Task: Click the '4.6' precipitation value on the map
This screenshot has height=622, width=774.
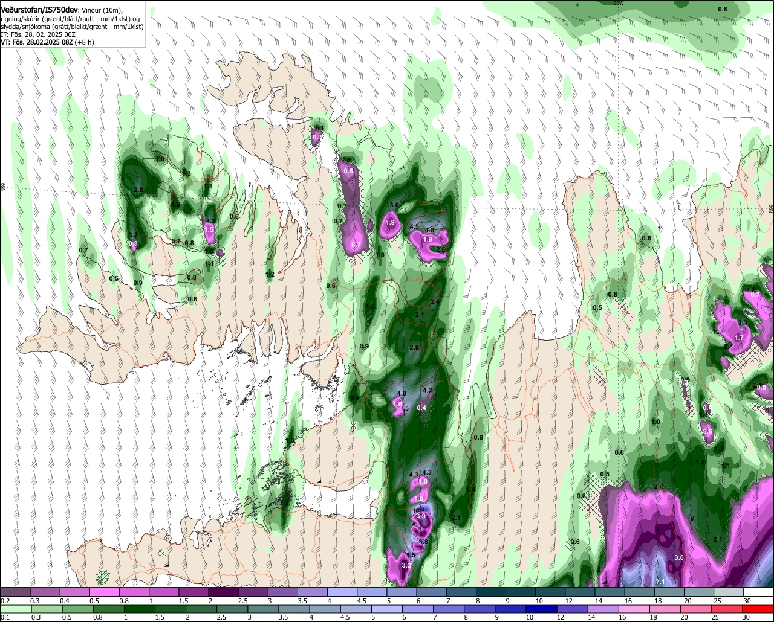Action: pos(429,230)
